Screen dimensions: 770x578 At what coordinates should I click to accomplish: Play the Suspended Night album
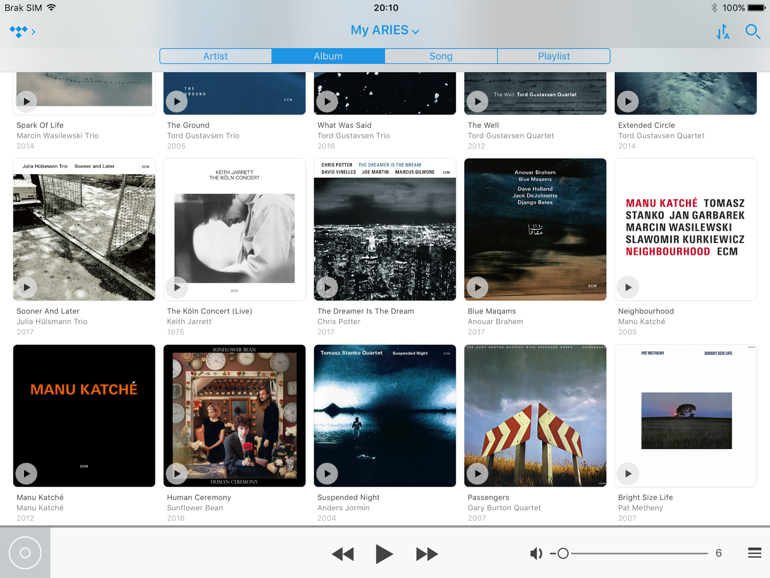tap(327, 473)
